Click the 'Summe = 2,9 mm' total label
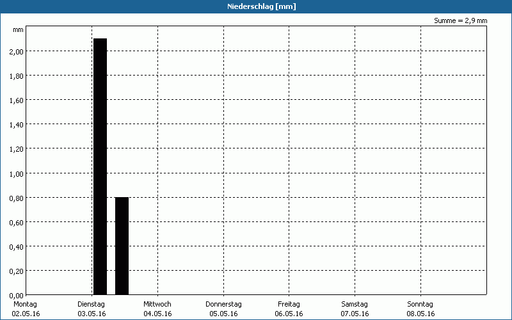 [460, 20]
